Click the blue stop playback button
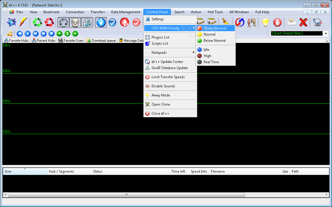Screen dimensions: 332x207 coord(52,34)
